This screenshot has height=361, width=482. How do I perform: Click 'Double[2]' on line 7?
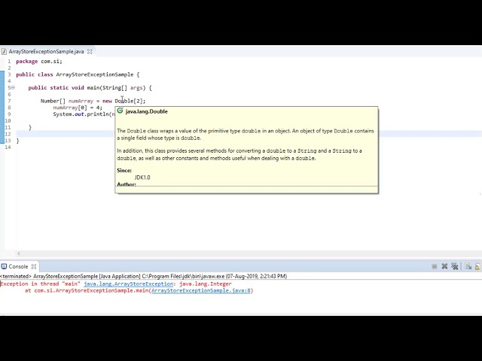(129, 101)
